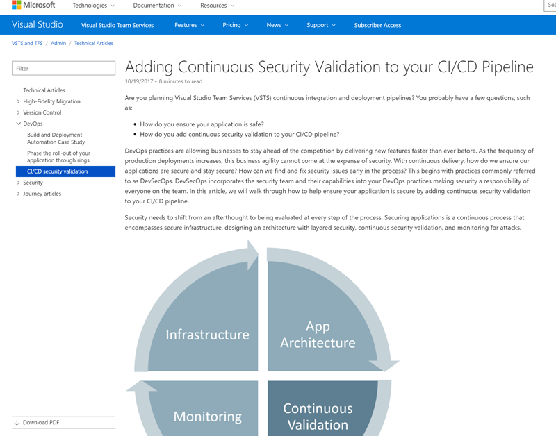Image resolution: width=556 pixels, height=436 pixels.
Task: Click the Subscriber Access menu item
Action: click(x=377, y=25)
